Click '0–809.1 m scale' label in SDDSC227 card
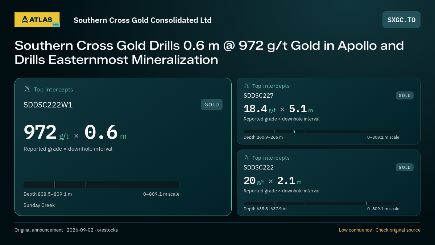The image size is (435, 245). tap(383, 137)
